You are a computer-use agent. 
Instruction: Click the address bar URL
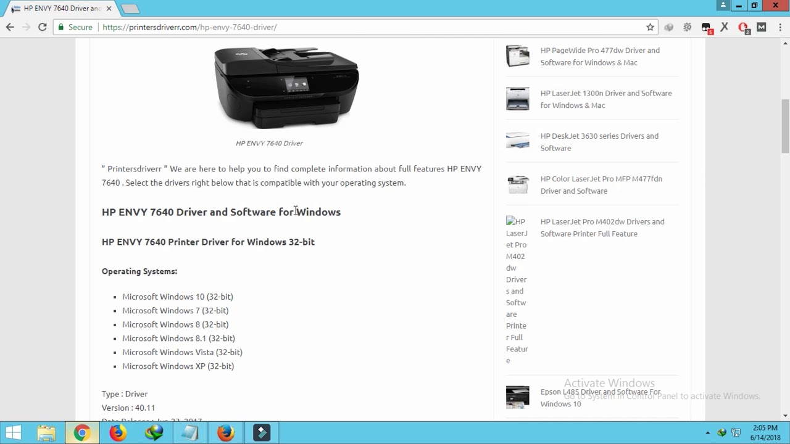tap(189, 27)
